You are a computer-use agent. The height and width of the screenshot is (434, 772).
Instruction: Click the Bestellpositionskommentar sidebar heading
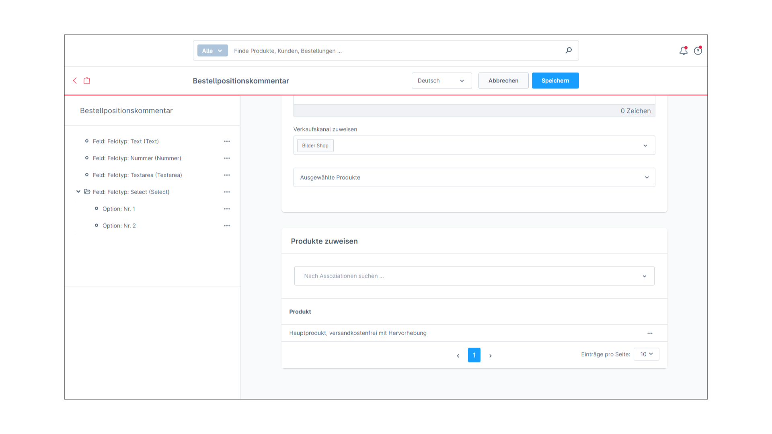[126, 111]
